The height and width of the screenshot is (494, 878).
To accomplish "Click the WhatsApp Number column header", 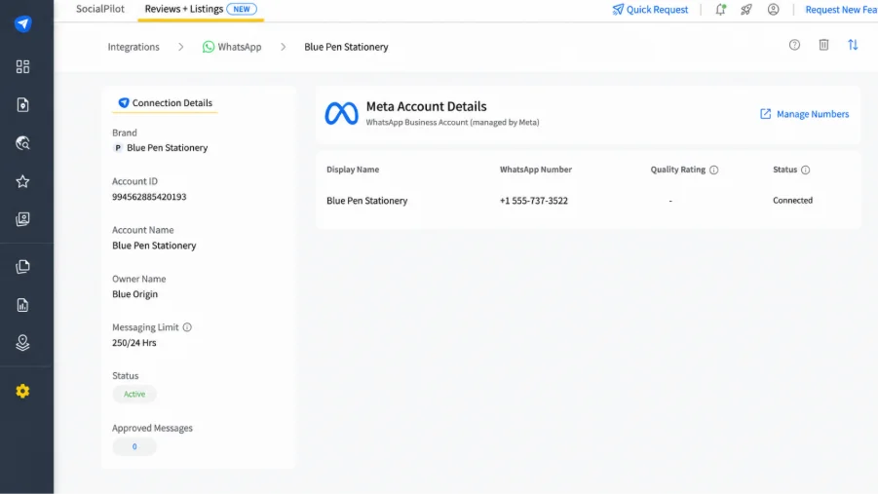I will (x=536, y=170).
